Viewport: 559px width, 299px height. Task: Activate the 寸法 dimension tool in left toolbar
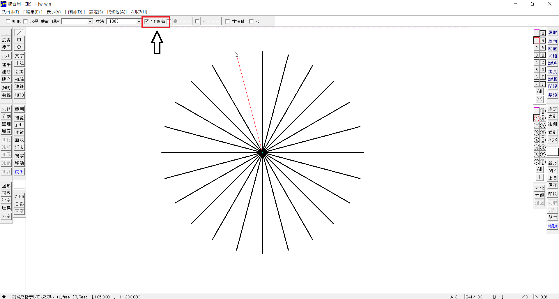19,63
